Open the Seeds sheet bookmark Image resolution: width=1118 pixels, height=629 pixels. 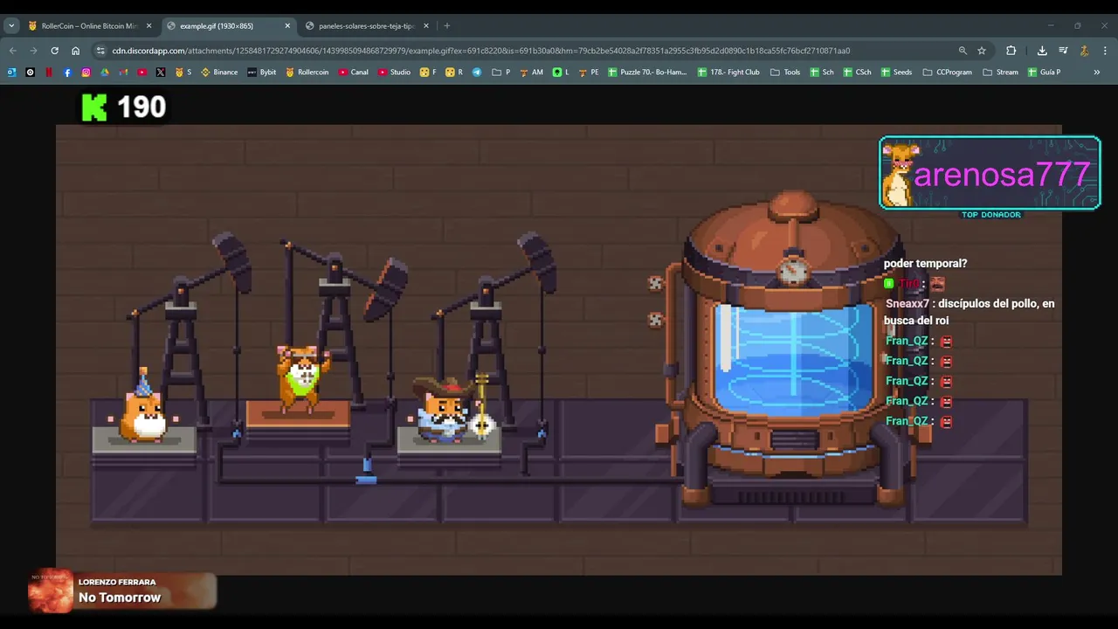(x=896, y=72)
